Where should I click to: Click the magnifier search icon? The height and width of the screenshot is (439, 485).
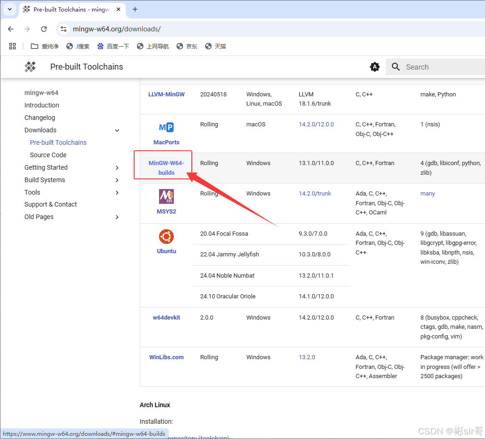396,67
